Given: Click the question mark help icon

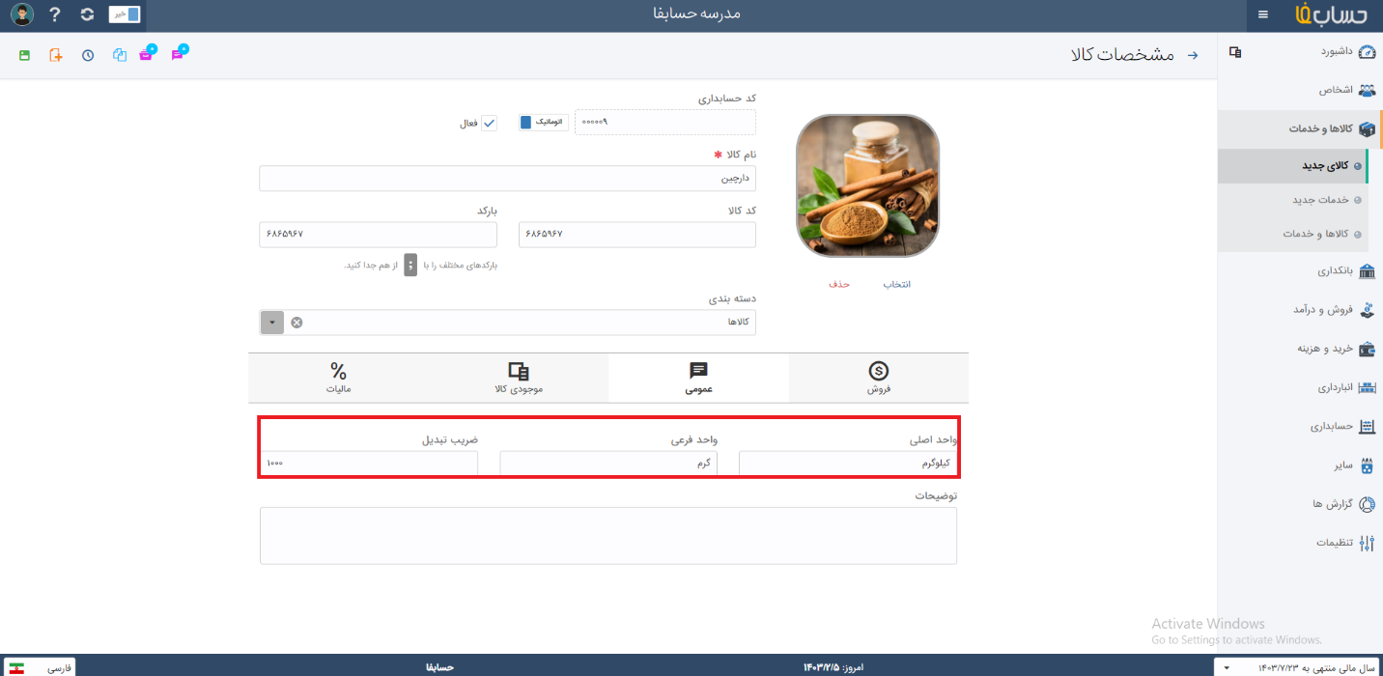Looking at the screenshot, I should (54, 14).
